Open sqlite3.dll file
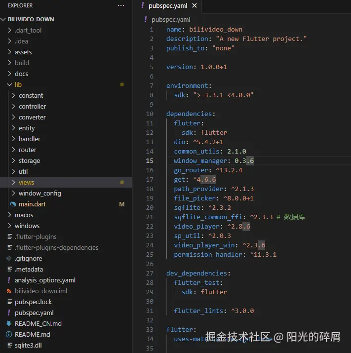Image resolution: width=351 pixels, height=353 pixels. [x=28, y=345]
